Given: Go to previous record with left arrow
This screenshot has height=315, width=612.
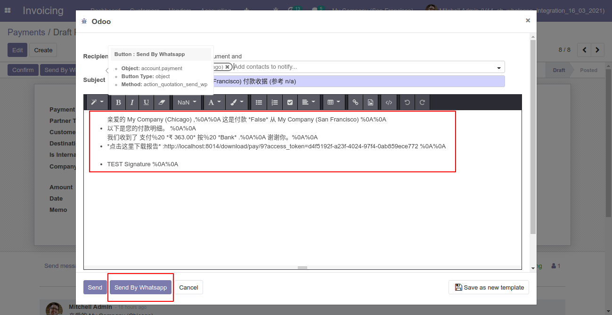Looking at the screenshot, I should pos(585,49).
